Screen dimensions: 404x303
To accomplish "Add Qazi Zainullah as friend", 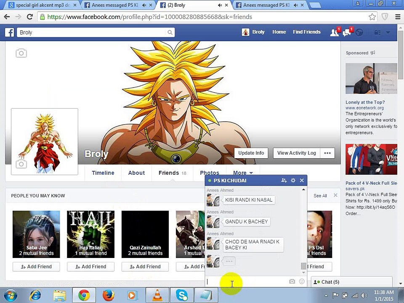I will 145,267.
